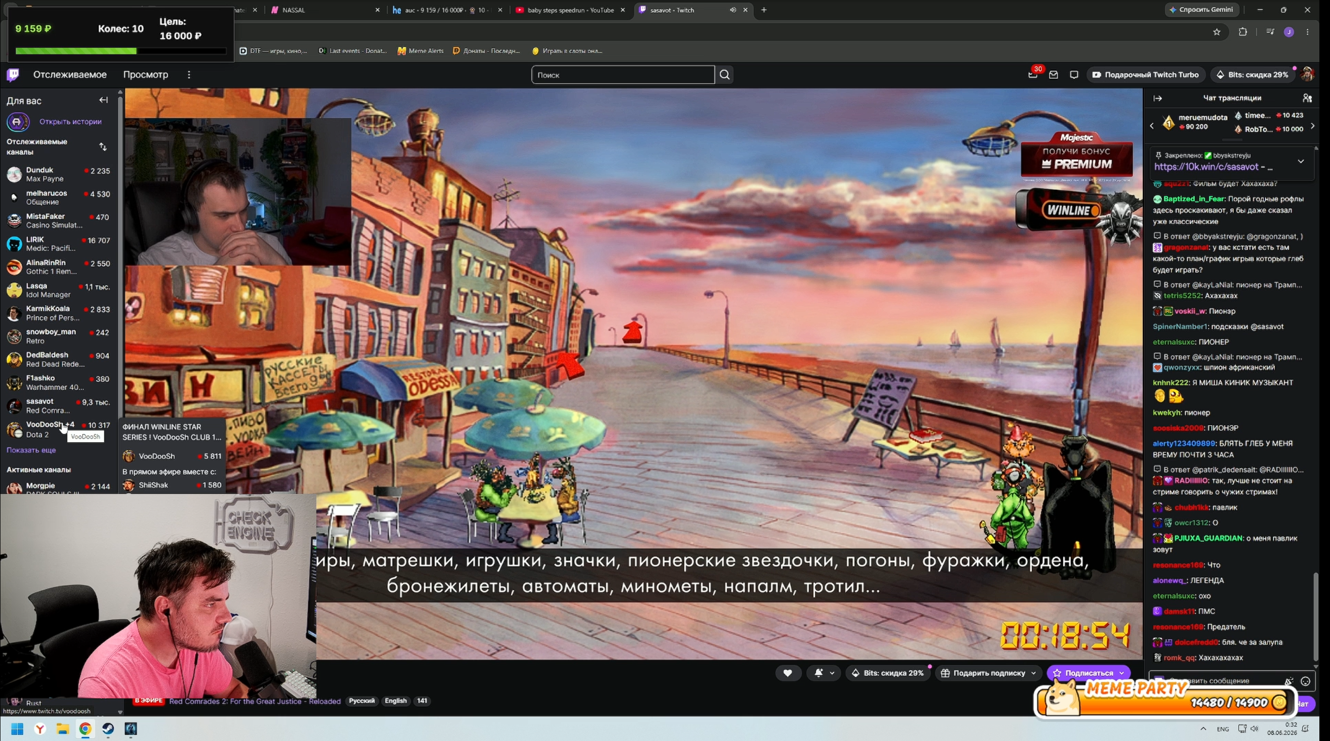Toggle notification bell for channel

click(818, 673)
